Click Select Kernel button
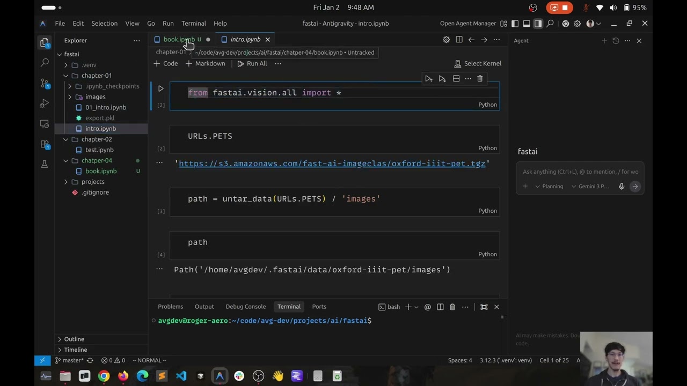This screenshot has height=386, width=687. [x=478, y=63]
